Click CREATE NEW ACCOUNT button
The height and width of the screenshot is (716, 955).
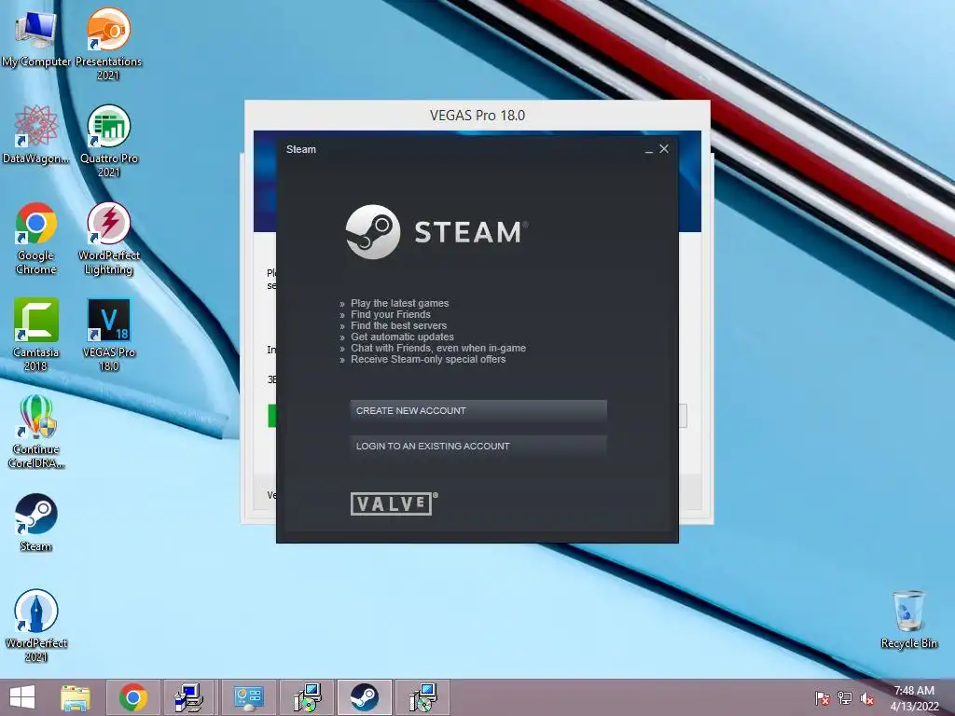(478, 410)
